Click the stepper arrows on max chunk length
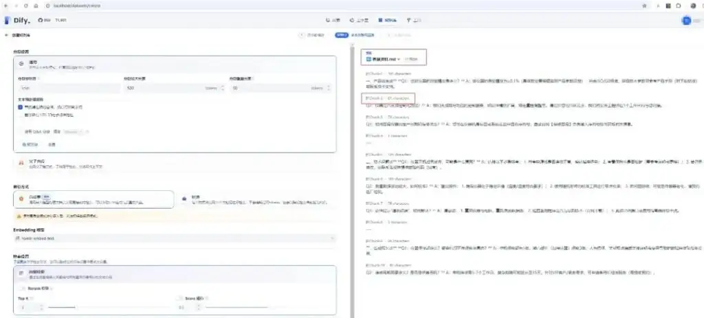Screen dimensions: 704x318 pyautogui.click(x=223, y=88)
